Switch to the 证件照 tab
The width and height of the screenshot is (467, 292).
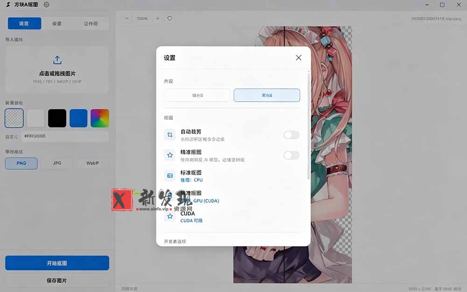click(91, 23)
